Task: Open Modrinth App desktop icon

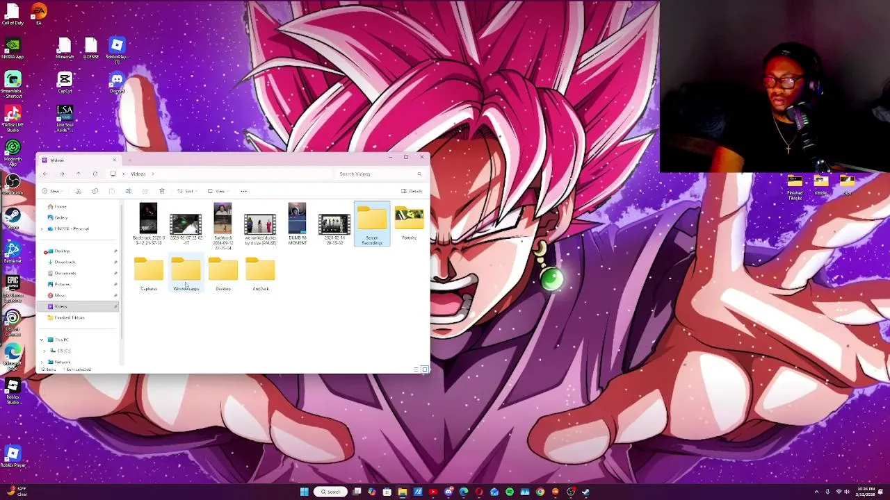Action: tap(13, 153)
